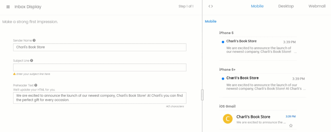
Task: Switch to the Desktop preview tab
Action: 286,6
